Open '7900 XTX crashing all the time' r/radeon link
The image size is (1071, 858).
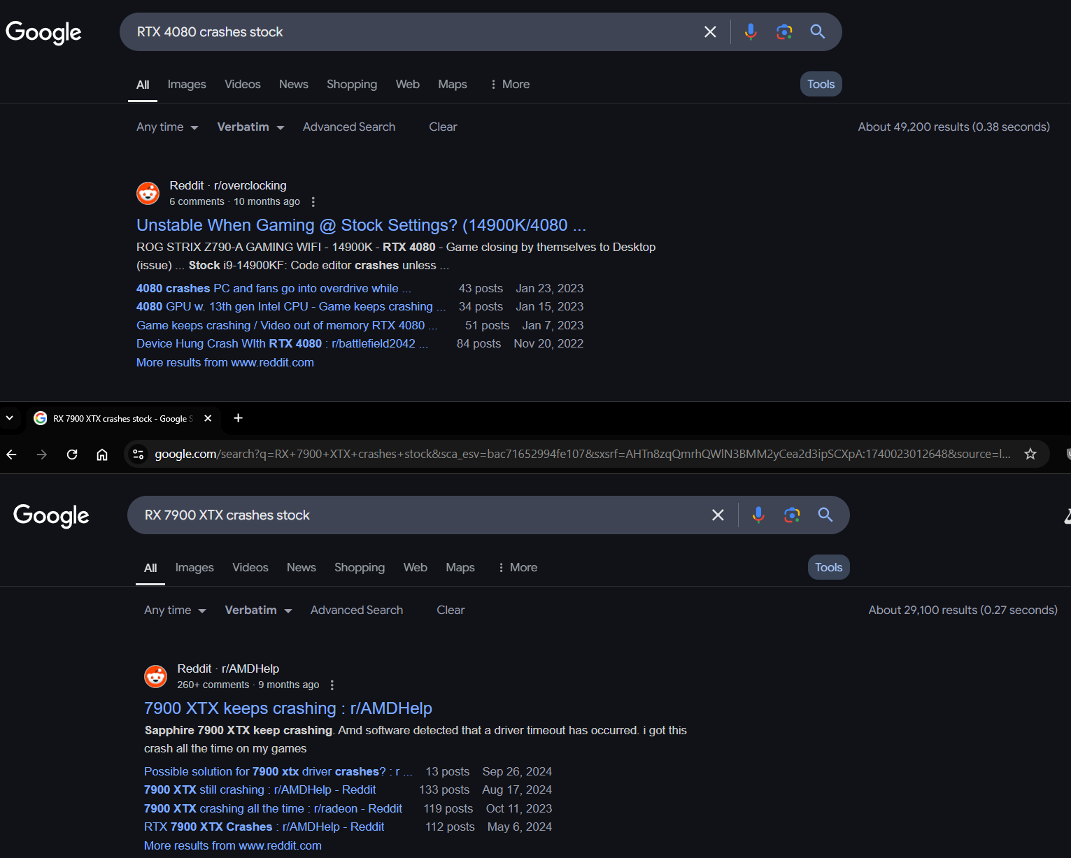tap(274, 808)
